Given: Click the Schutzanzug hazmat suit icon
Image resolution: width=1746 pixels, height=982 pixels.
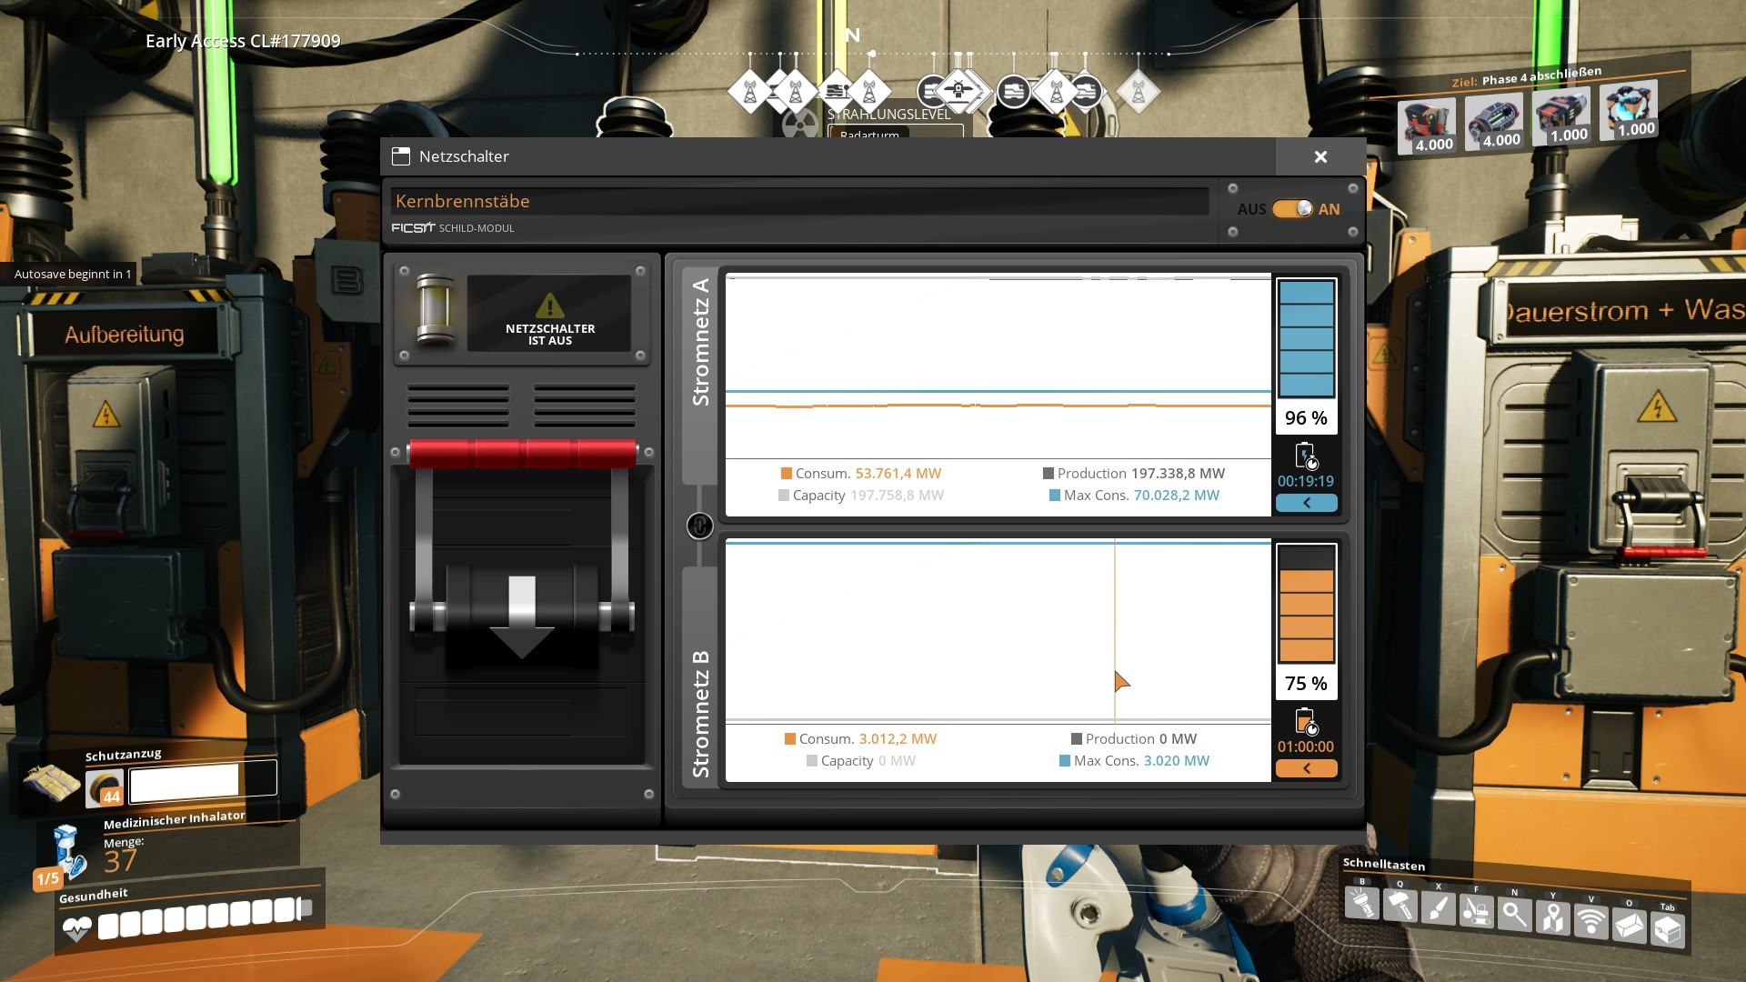Looking at the screenshot, I should tap(52, 781).
